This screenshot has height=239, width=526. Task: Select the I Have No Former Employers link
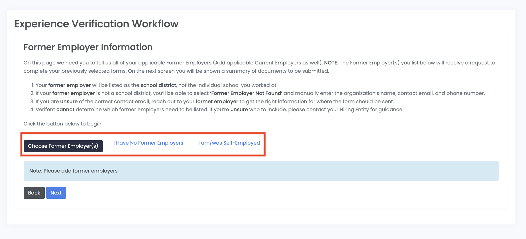[148, 143]
